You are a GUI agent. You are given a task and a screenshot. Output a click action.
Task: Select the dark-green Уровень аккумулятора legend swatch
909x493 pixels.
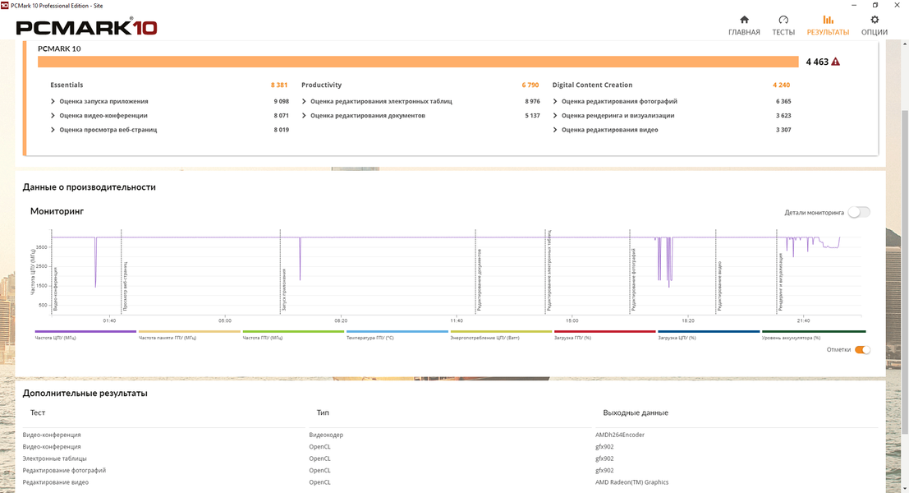coord(814,332)
